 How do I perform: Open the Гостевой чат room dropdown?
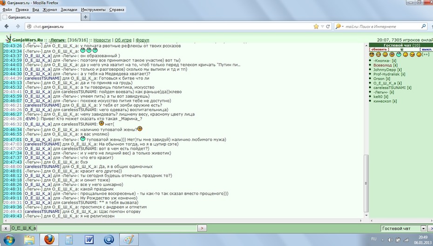pyautogui.click(x=423, y=228)
